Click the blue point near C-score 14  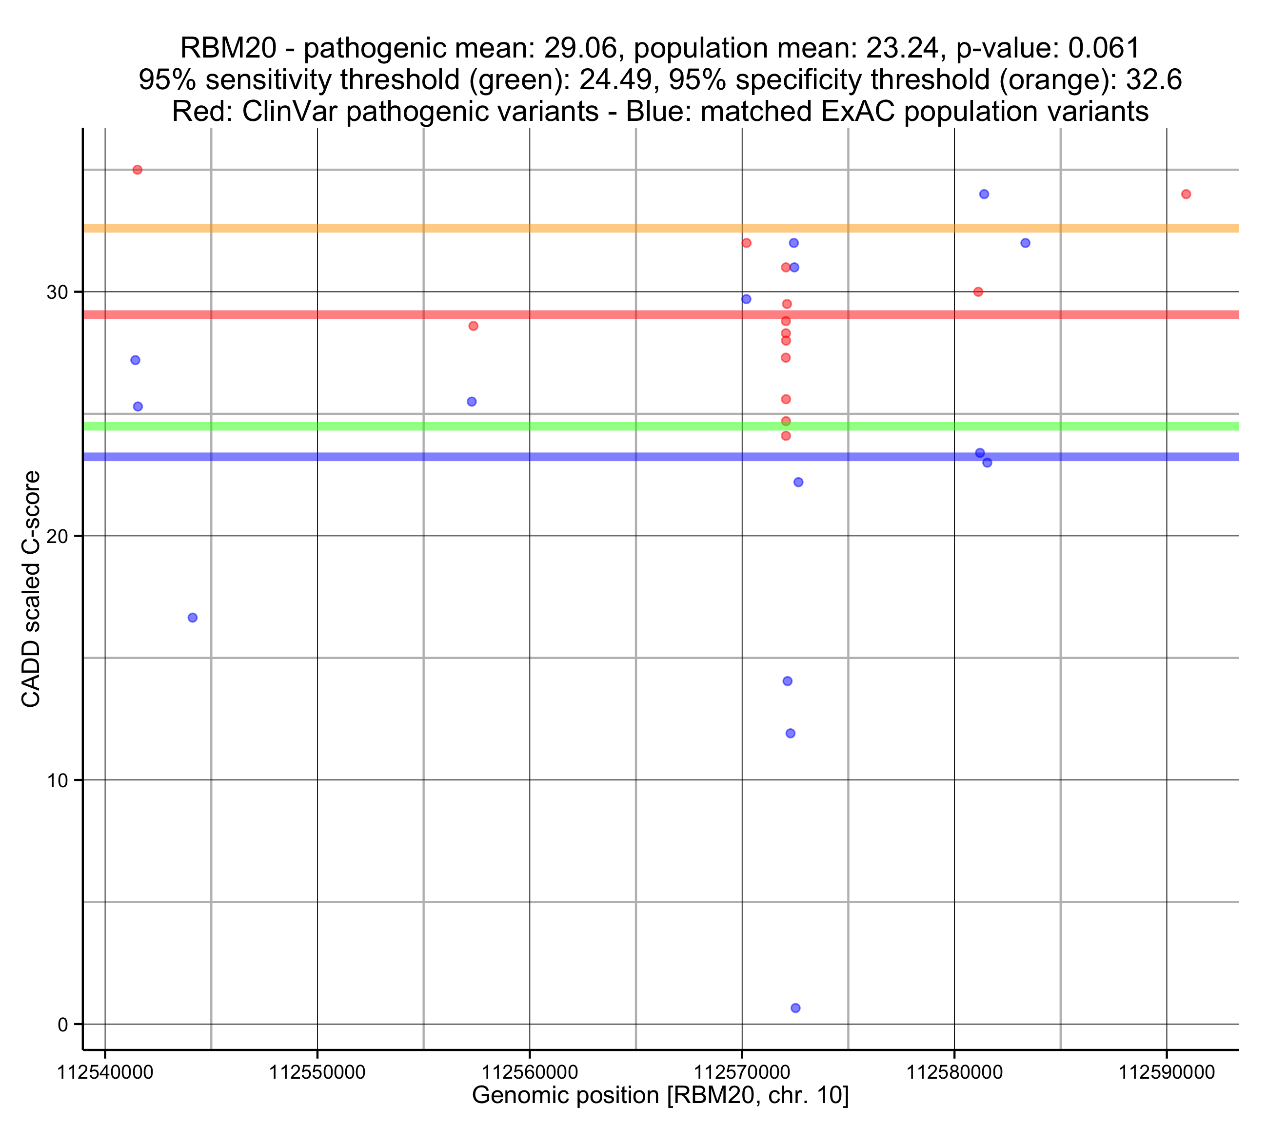point(787,681)
